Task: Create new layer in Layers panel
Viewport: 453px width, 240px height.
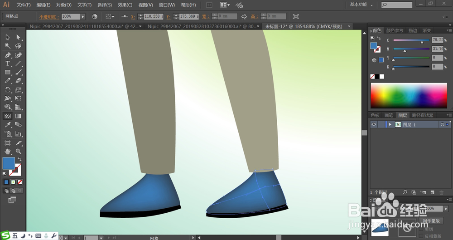Action: tap(432, 192)
